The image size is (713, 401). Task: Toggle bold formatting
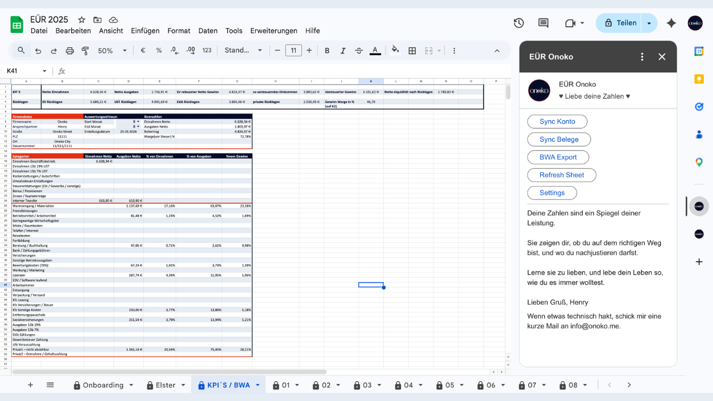point(327,51)
